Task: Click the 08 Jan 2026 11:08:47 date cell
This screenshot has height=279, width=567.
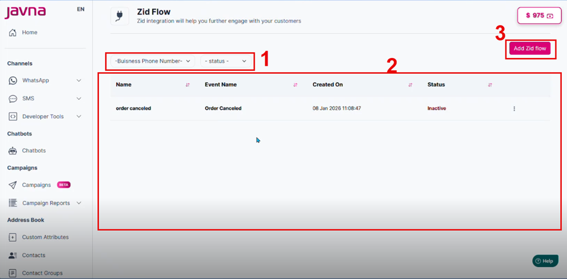Action: pos(336,109)
